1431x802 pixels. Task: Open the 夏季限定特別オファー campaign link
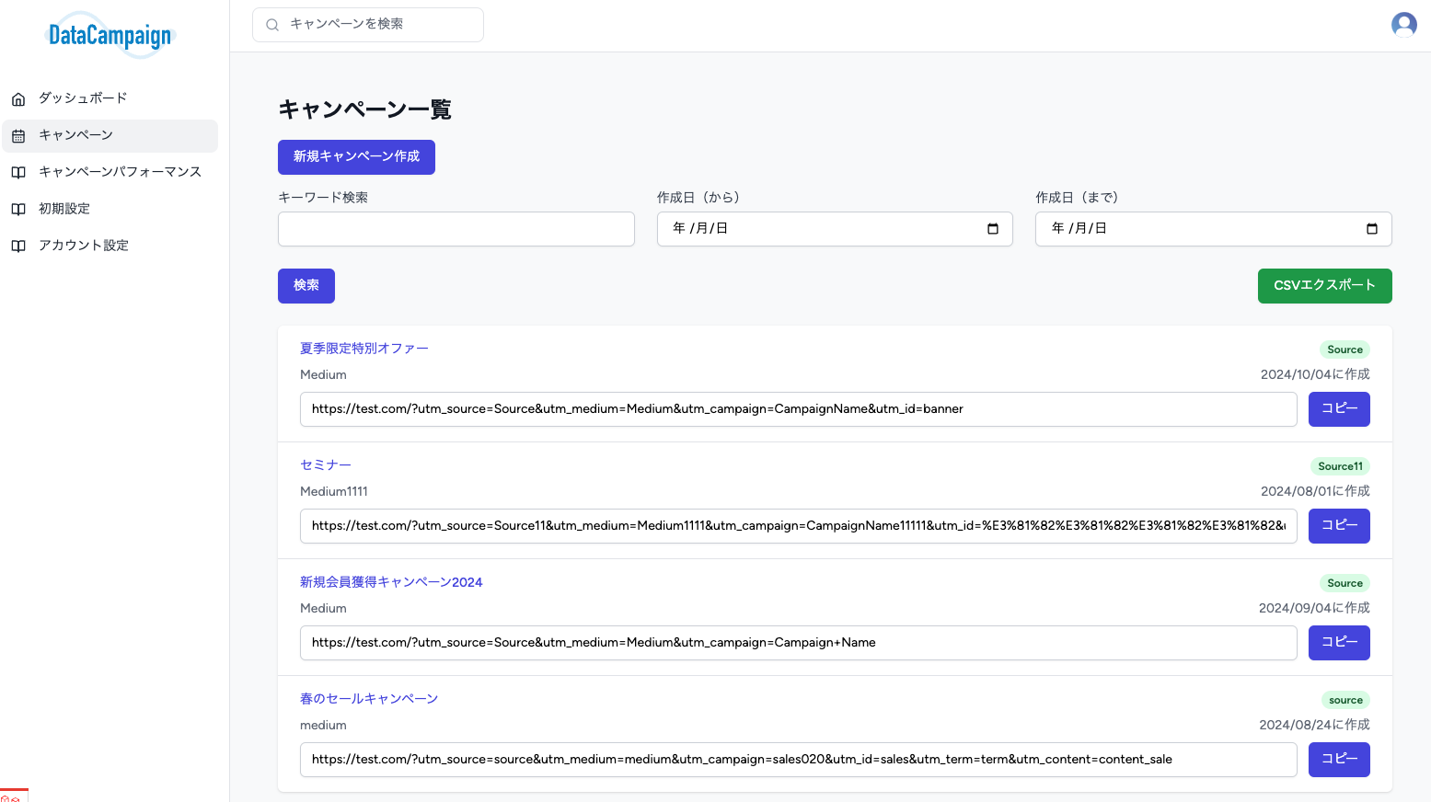[364, 349]
